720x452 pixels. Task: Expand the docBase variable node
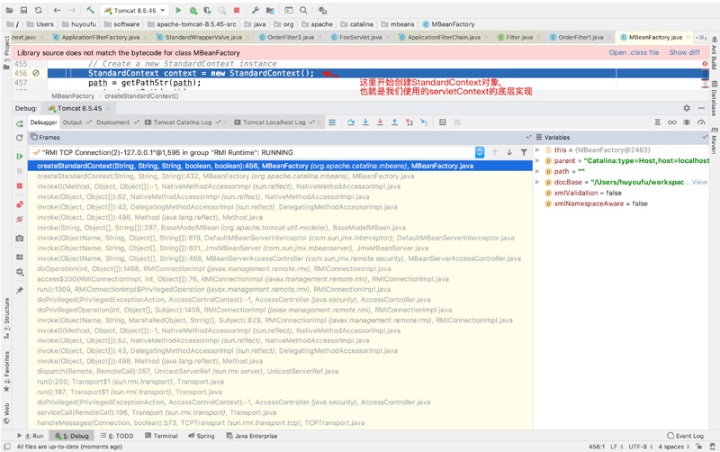point(537,182)
